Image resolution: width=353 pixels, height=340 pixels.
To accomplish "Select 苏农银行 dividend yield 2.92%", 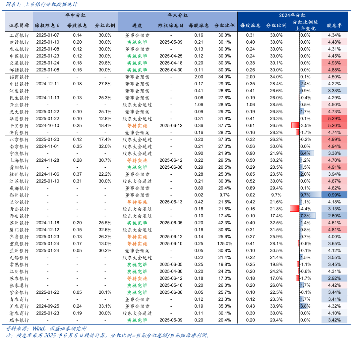I will (x=334, y=278).
